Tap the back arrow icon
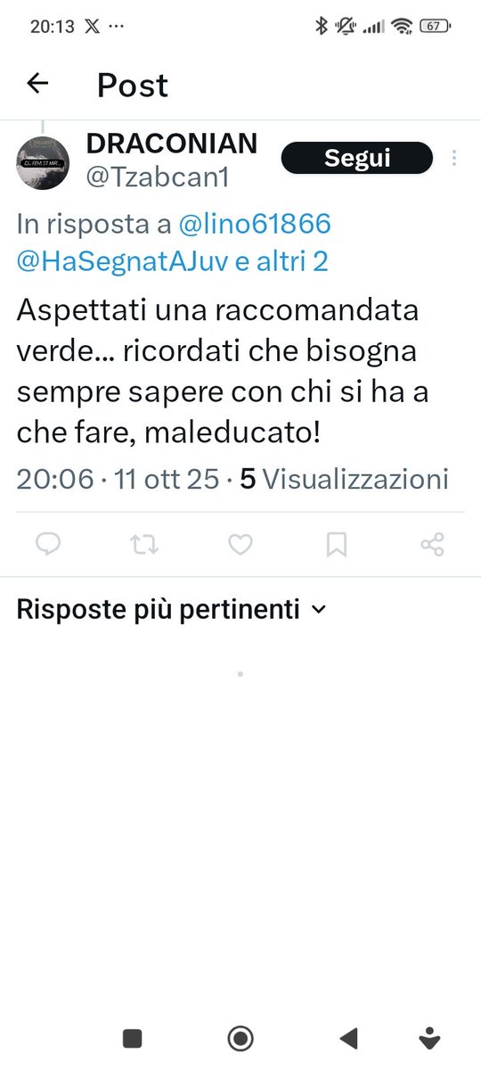This screenshot has height=1070, width=481. [37, 84]
